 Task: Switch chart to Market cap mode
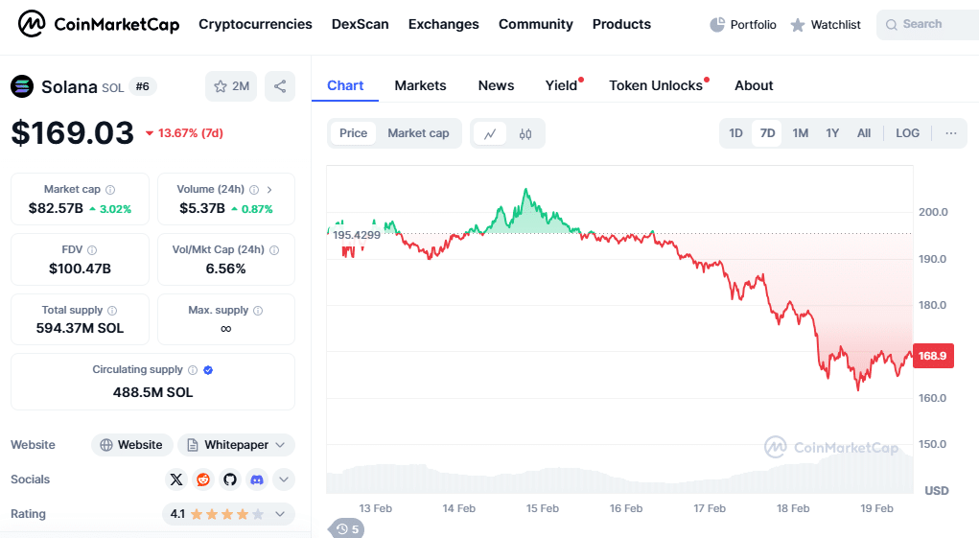[x=418, y=133]
